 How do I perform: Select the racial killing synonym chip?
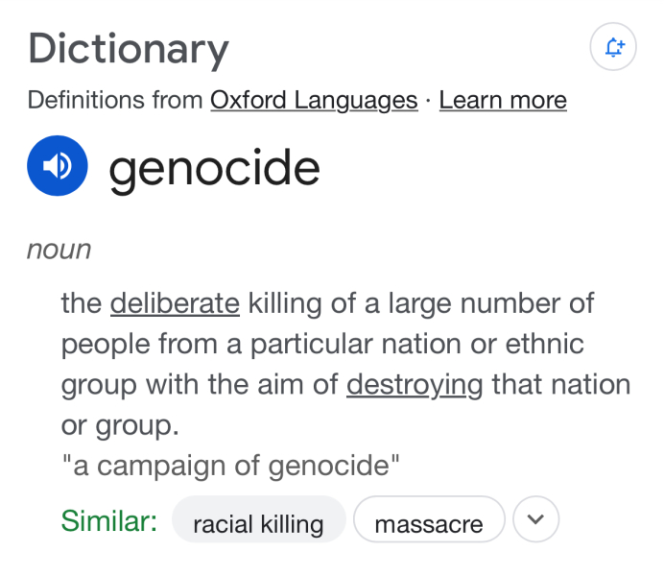coord(258,524)
